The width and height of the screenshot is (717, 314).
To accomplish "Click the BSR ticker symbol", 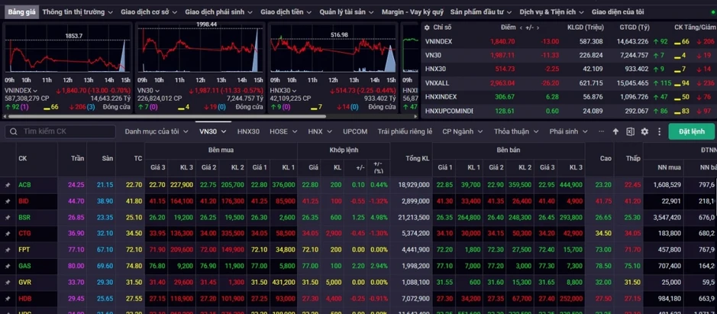I will tap(24, 218).
